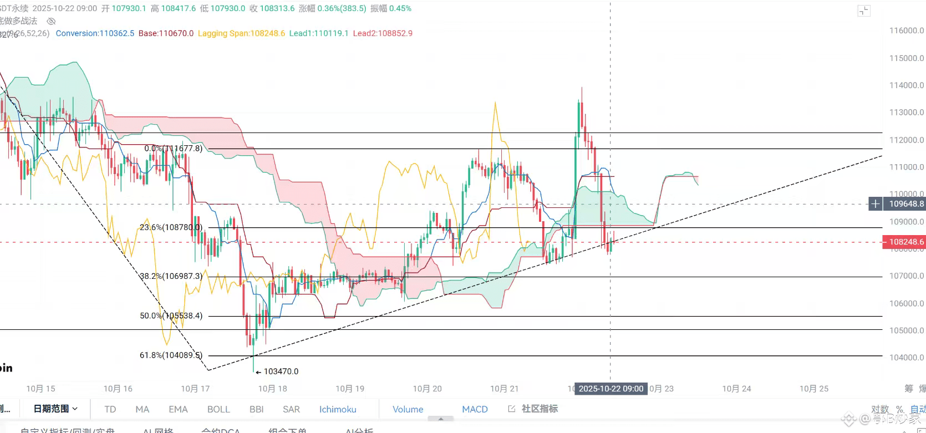Select the 对数 log scale option
926x433 pixels.
coord(880,409)
